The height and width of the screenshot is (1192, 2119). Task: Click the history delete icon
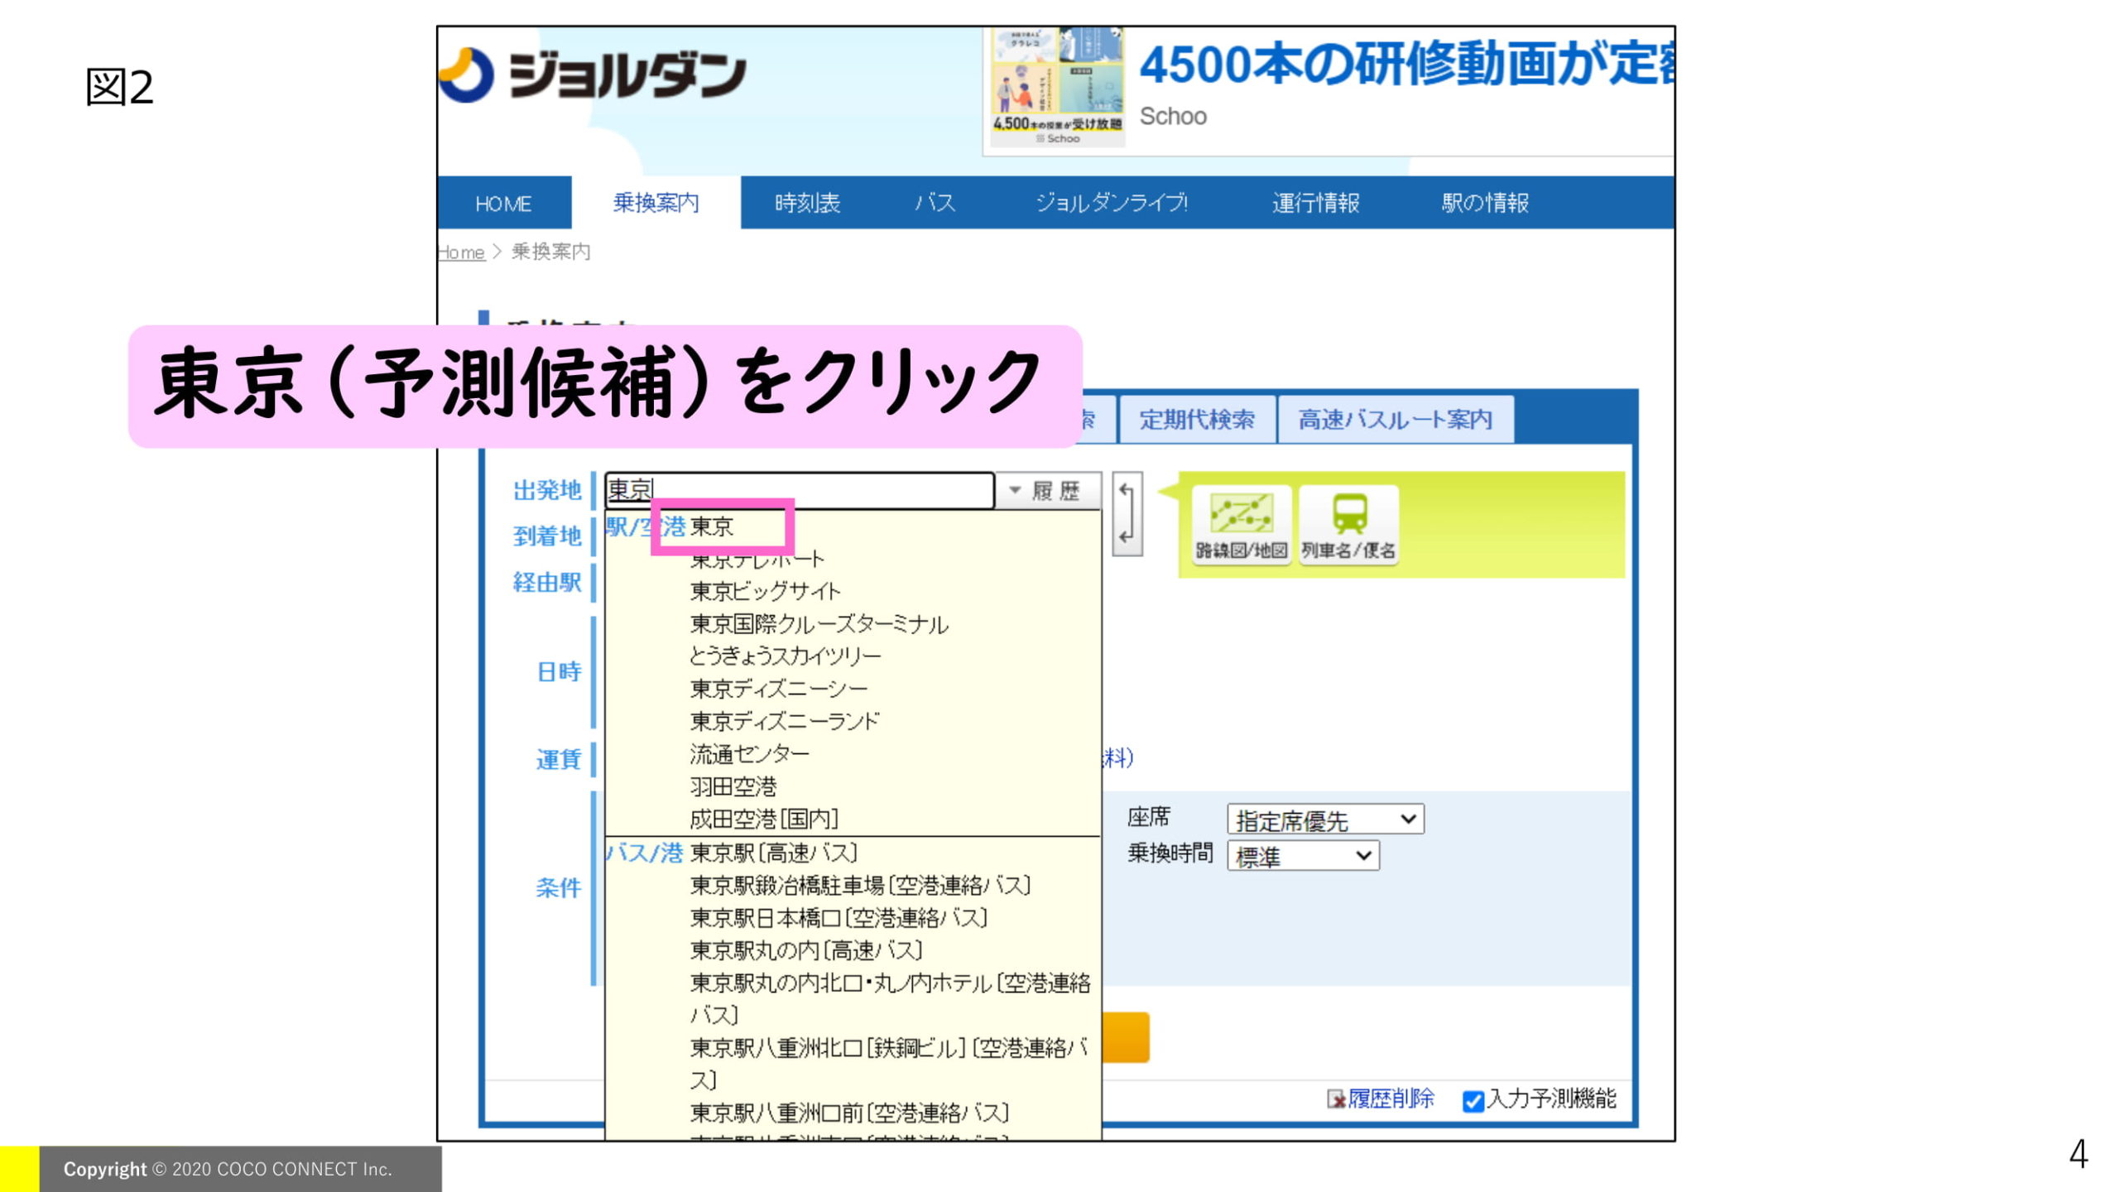point(1335,1098)
